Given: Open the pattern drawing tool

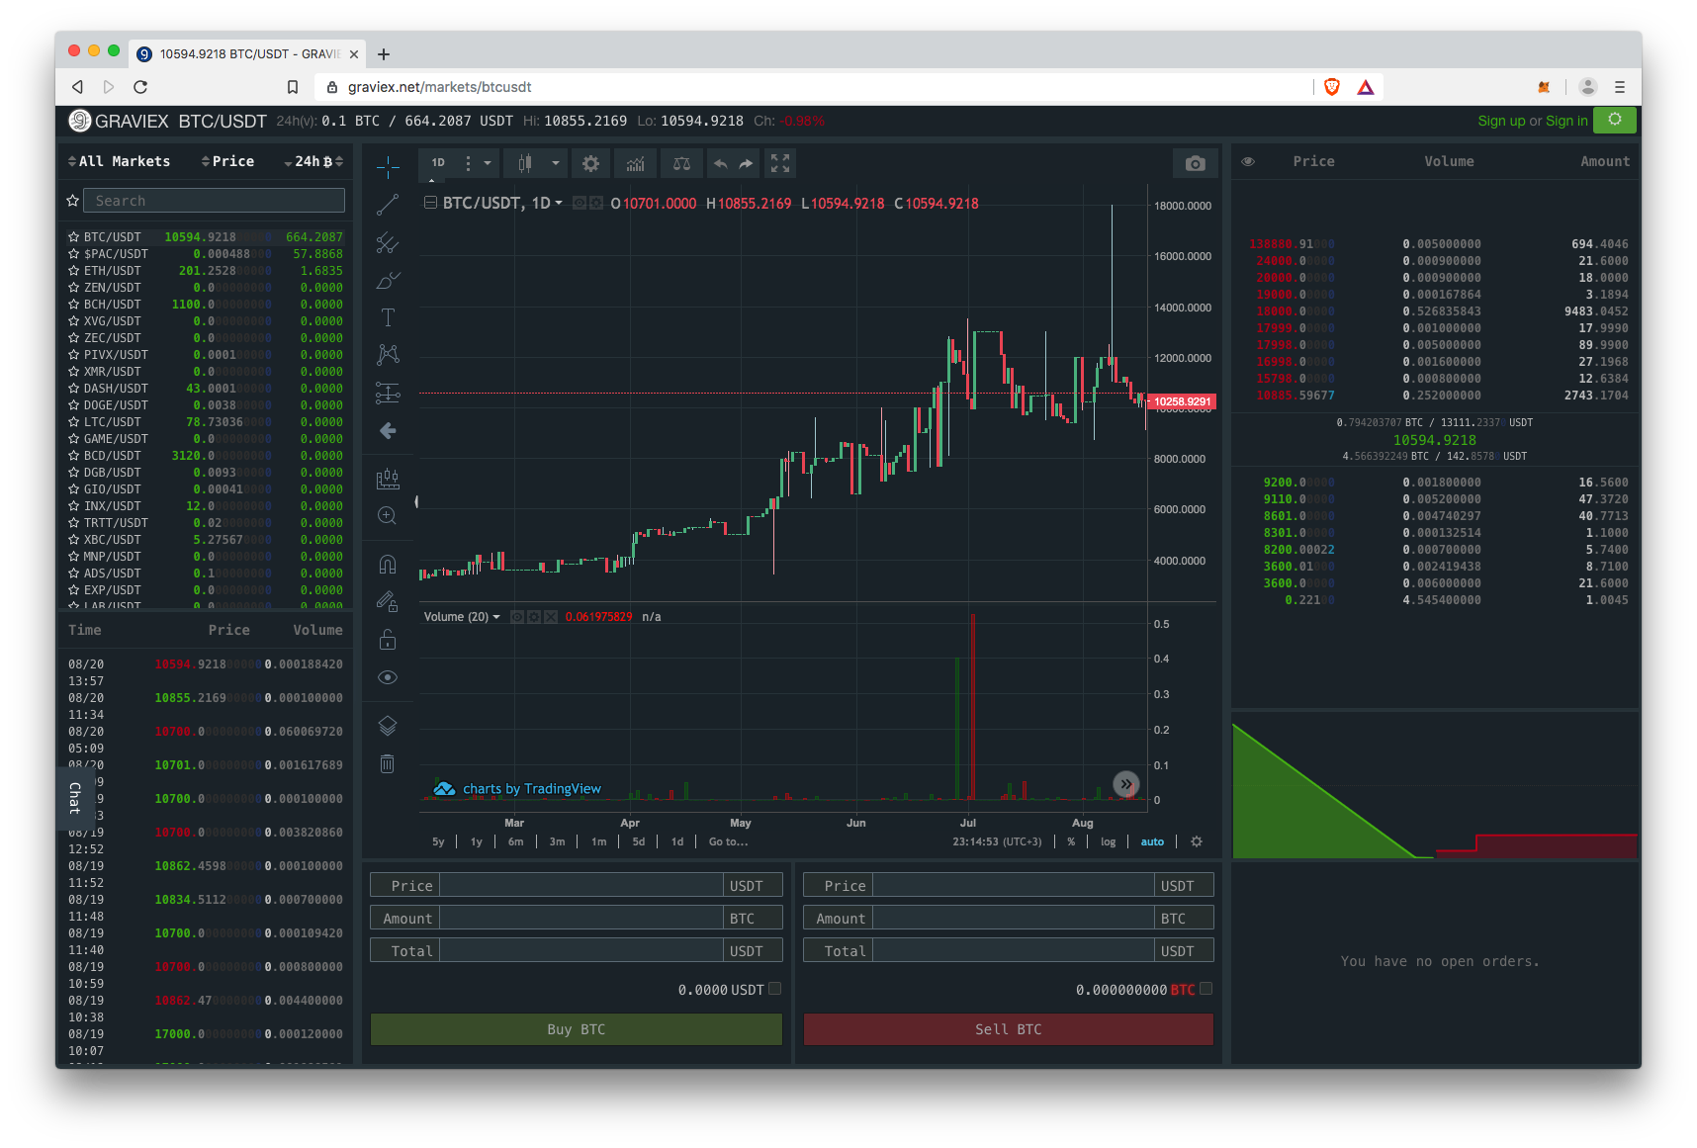Looking at the screenshot, I should tap(388, 355).
